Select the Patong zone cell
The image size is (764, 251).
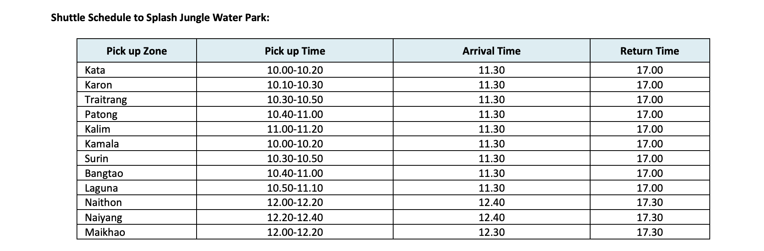(x=101, y=114)
